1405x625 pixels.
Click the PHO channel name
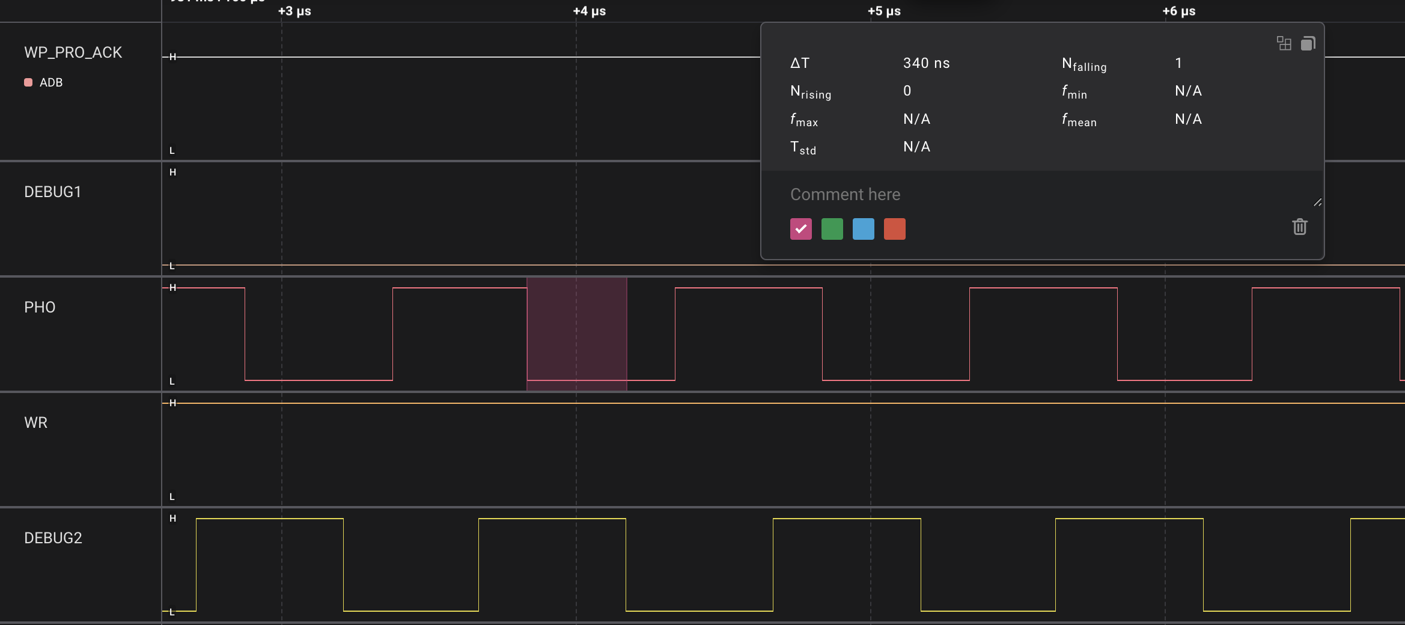point(40,307)
